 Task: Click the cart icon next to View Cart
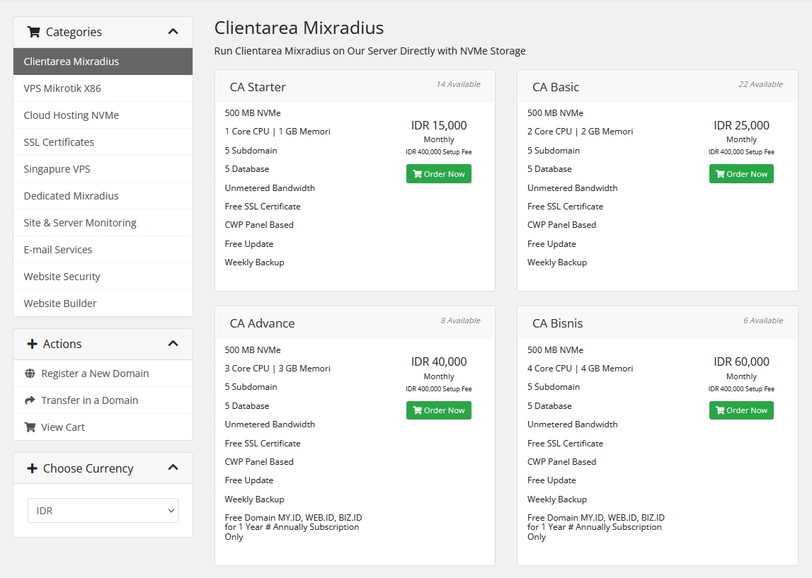tap(30, 427)
